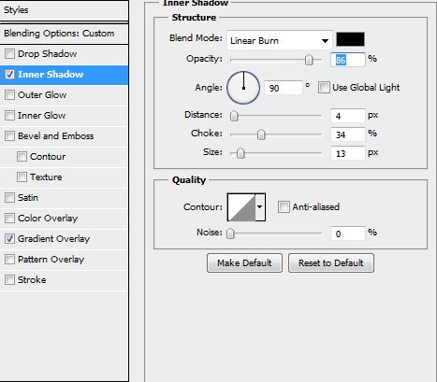Click the Choke slider handle

click(x=261, y=134)
